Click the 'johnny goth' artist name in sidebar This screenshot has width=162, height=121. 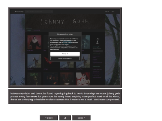(x=96, y=47)
